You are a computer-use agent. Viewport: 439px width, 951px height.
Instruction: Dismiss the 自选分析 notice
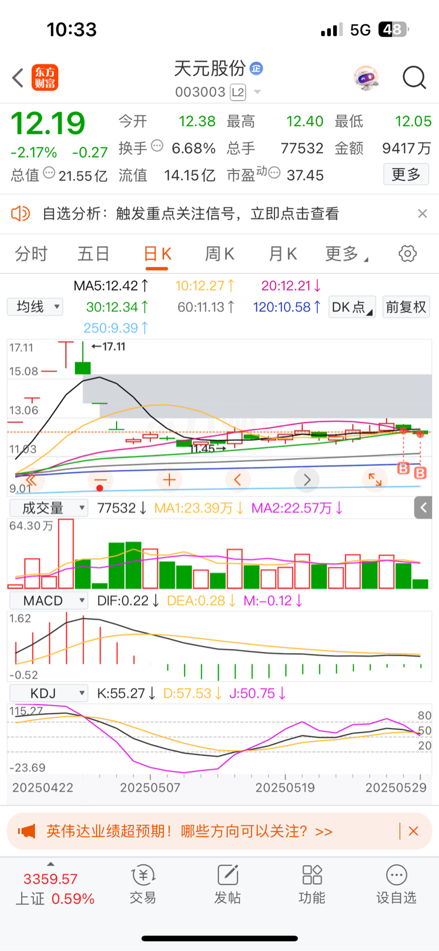point(422,214)
